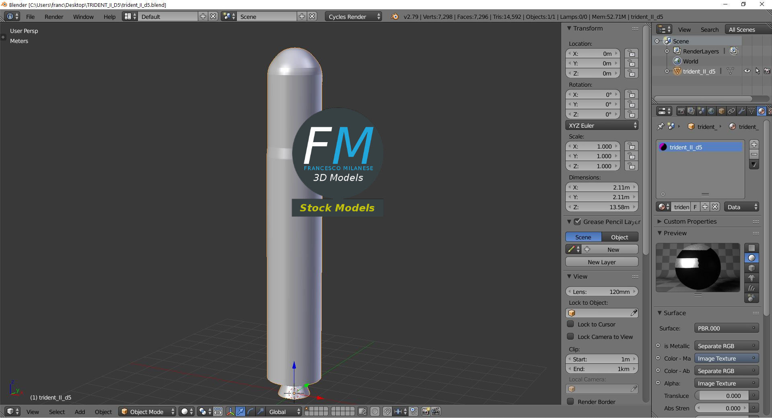This screenshot has height=418, width=772.
Task: Toggle the fake user F button
Action: click(695, 207)
